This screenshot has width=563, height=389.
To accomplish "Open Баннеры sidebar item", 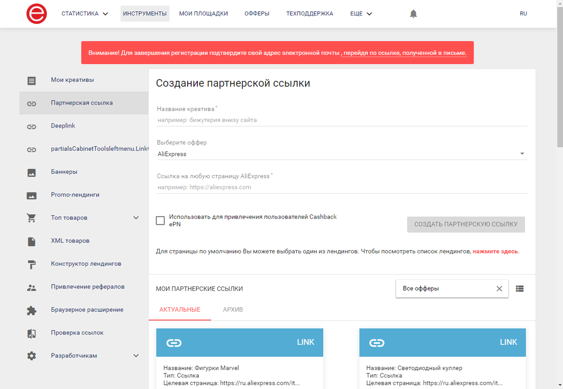I will click(x=84, y=172).
